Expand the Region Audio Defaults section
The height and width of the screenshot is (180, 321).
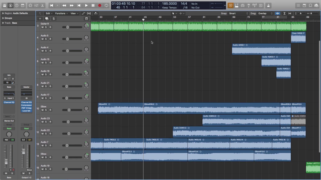tap(3, 13)
